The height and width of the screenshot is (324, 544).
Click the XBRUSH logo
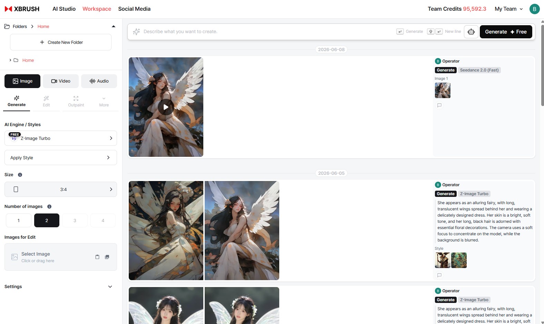tap(22, 9)
